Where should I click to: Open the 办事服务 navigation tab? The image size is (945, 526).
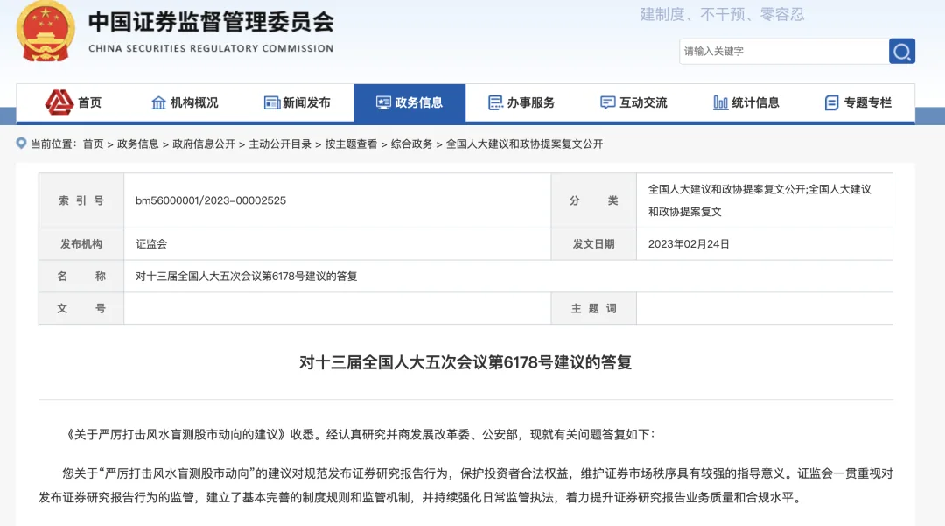pos(521,102)
